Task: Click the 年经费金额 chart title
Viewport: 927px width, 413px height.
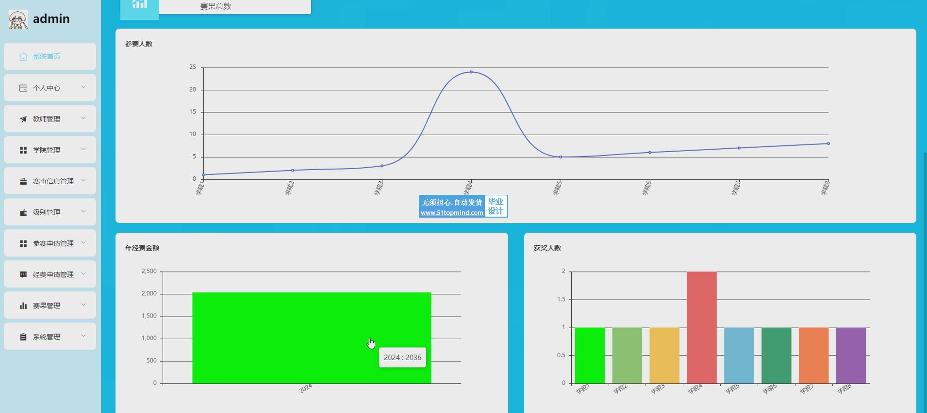Action: [x=142, y=248]
